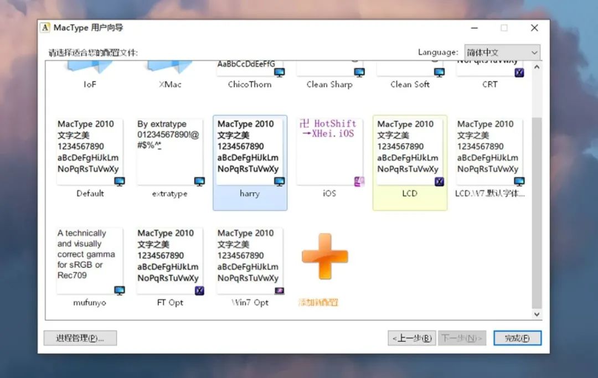
Task: Click the orange plus icon to add new configuration
Action: click(324, 256)
